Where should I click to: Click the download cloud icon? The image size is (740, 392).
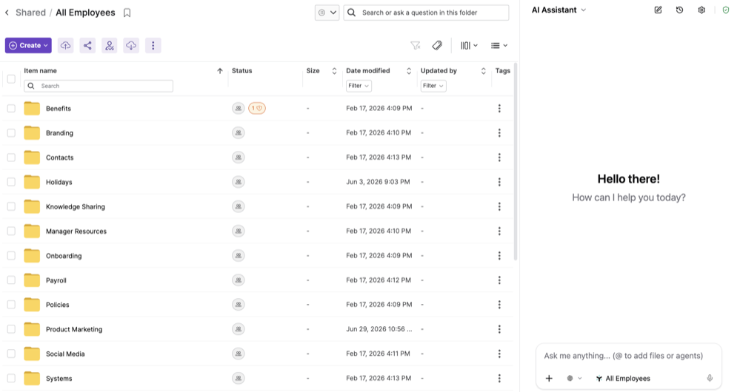click(131, 46)
